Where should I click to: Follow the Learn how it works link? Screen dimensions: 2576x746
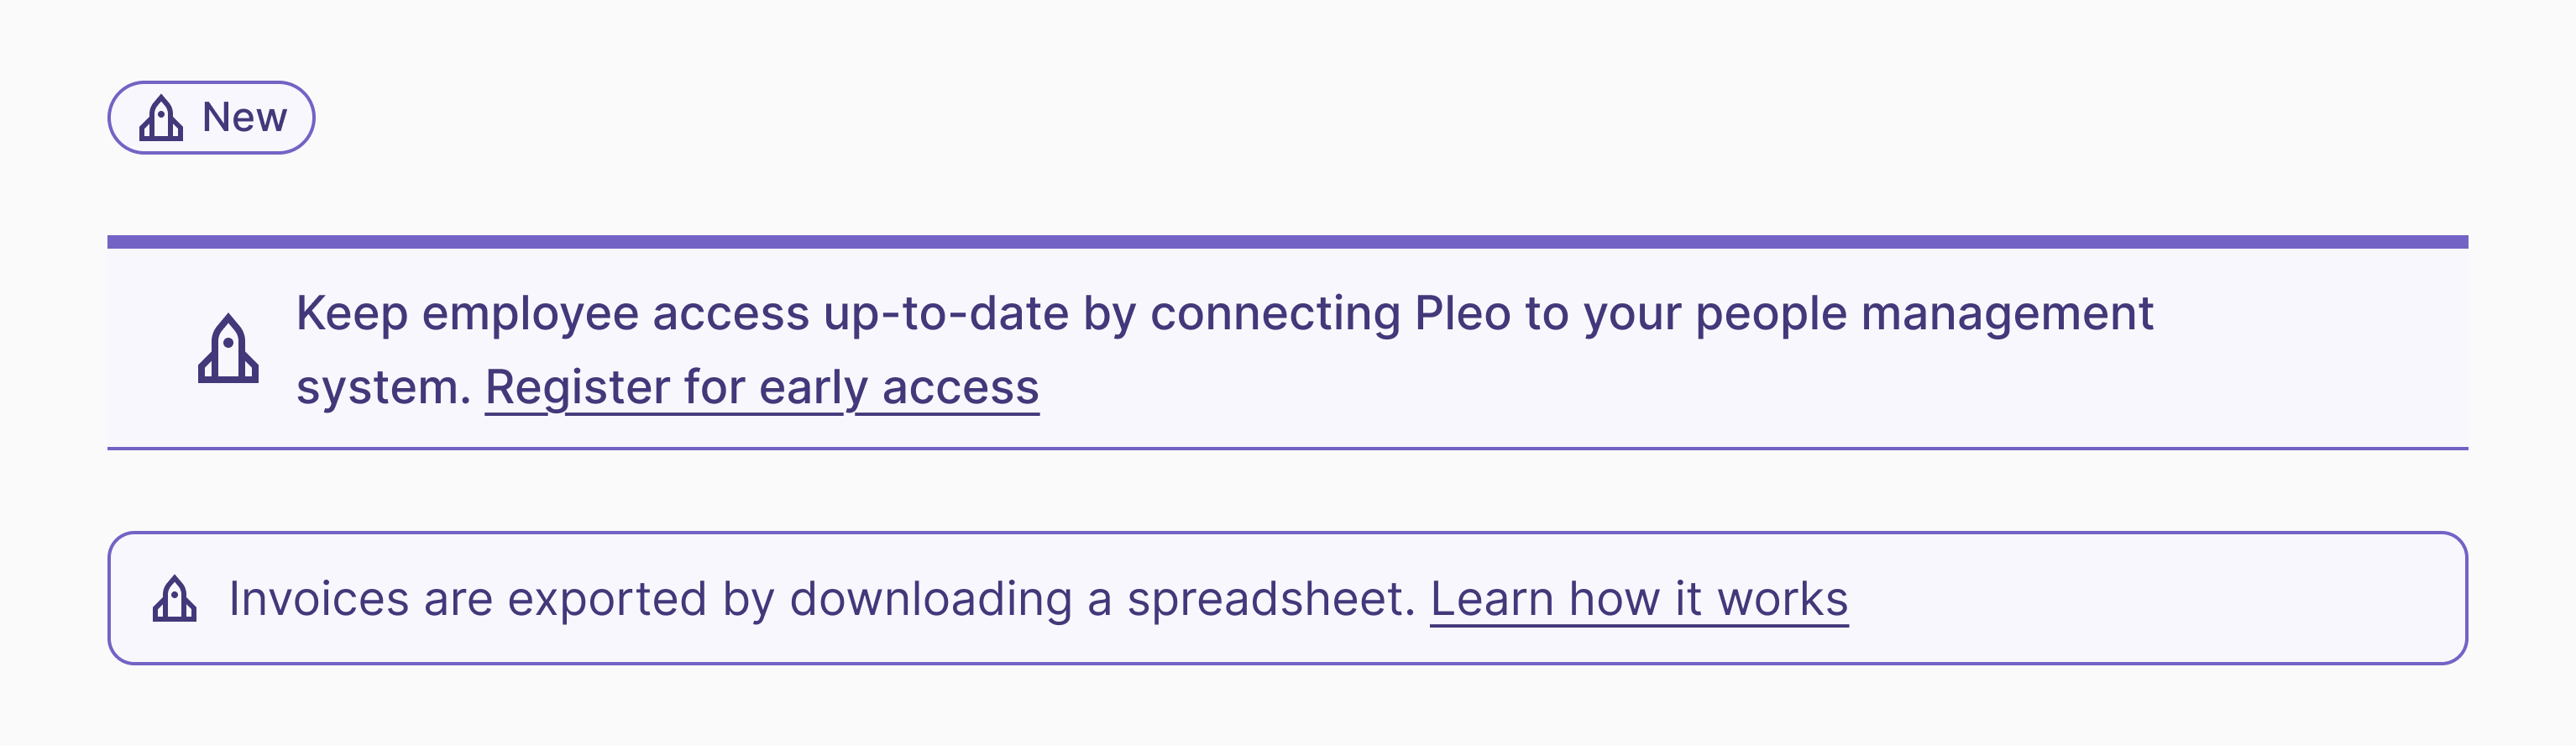(1639, 600)
